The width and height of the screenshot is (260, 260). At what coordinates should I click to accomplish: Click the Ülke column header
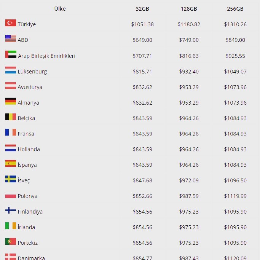pos(60,9)
